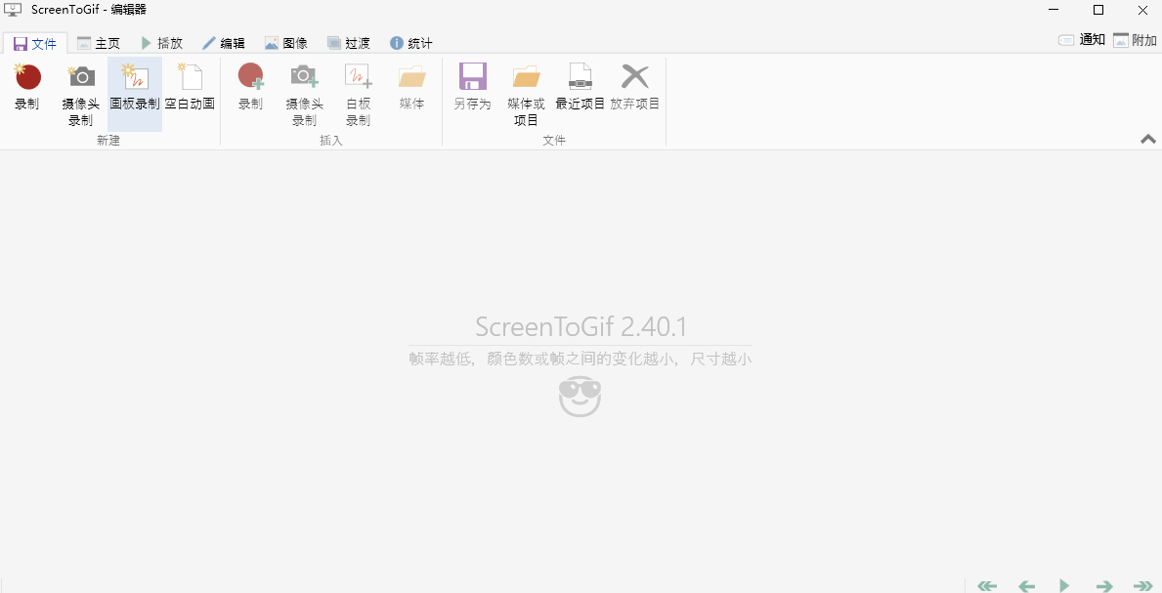The width and height of the screenshot is (1162, 593).
Task: Save the project using 另存为
Action: pyautogui.click(x=472, y=93)
